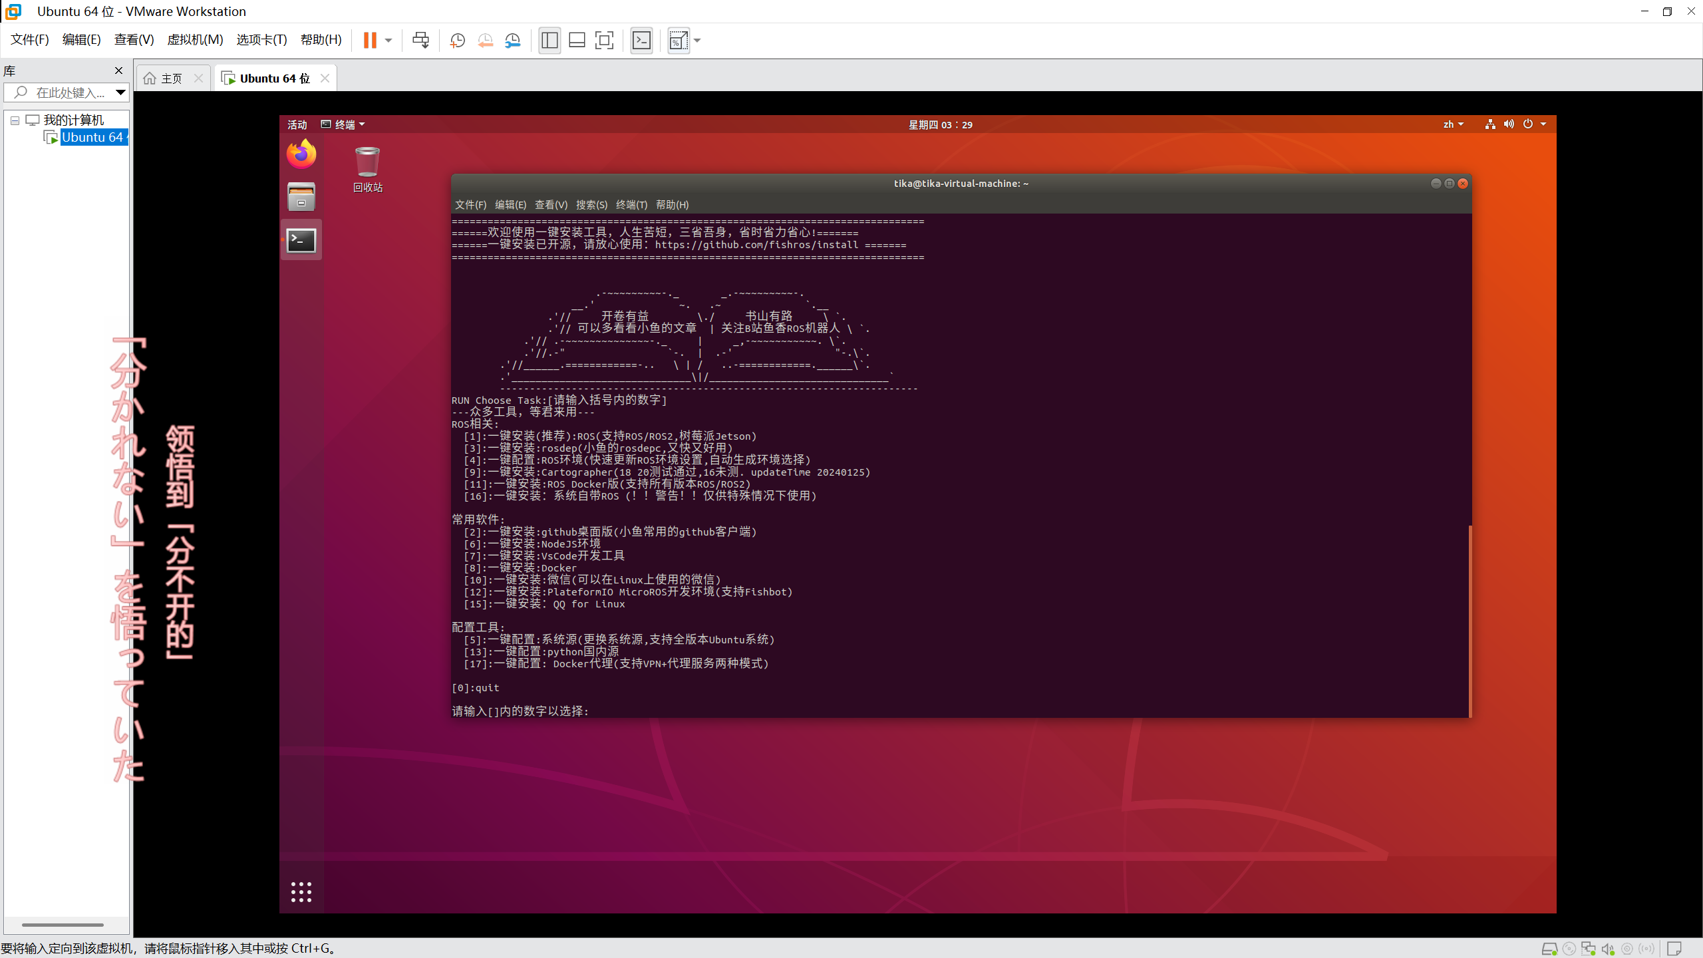Click the Send Ctrl+Alt+Del toolbar icon
The width and height of the screenshot is (1703, 958).
420,41
